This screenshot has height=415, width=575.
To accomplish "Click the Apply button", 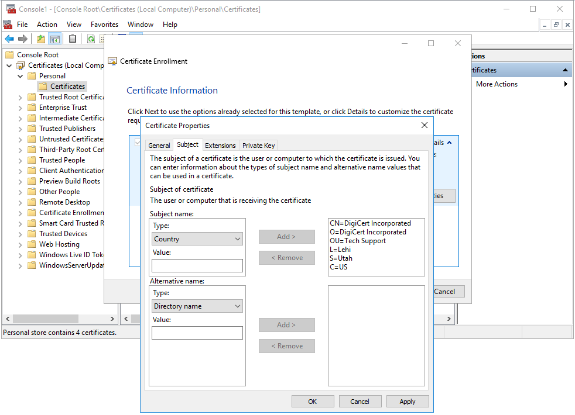I will [407, 402].
